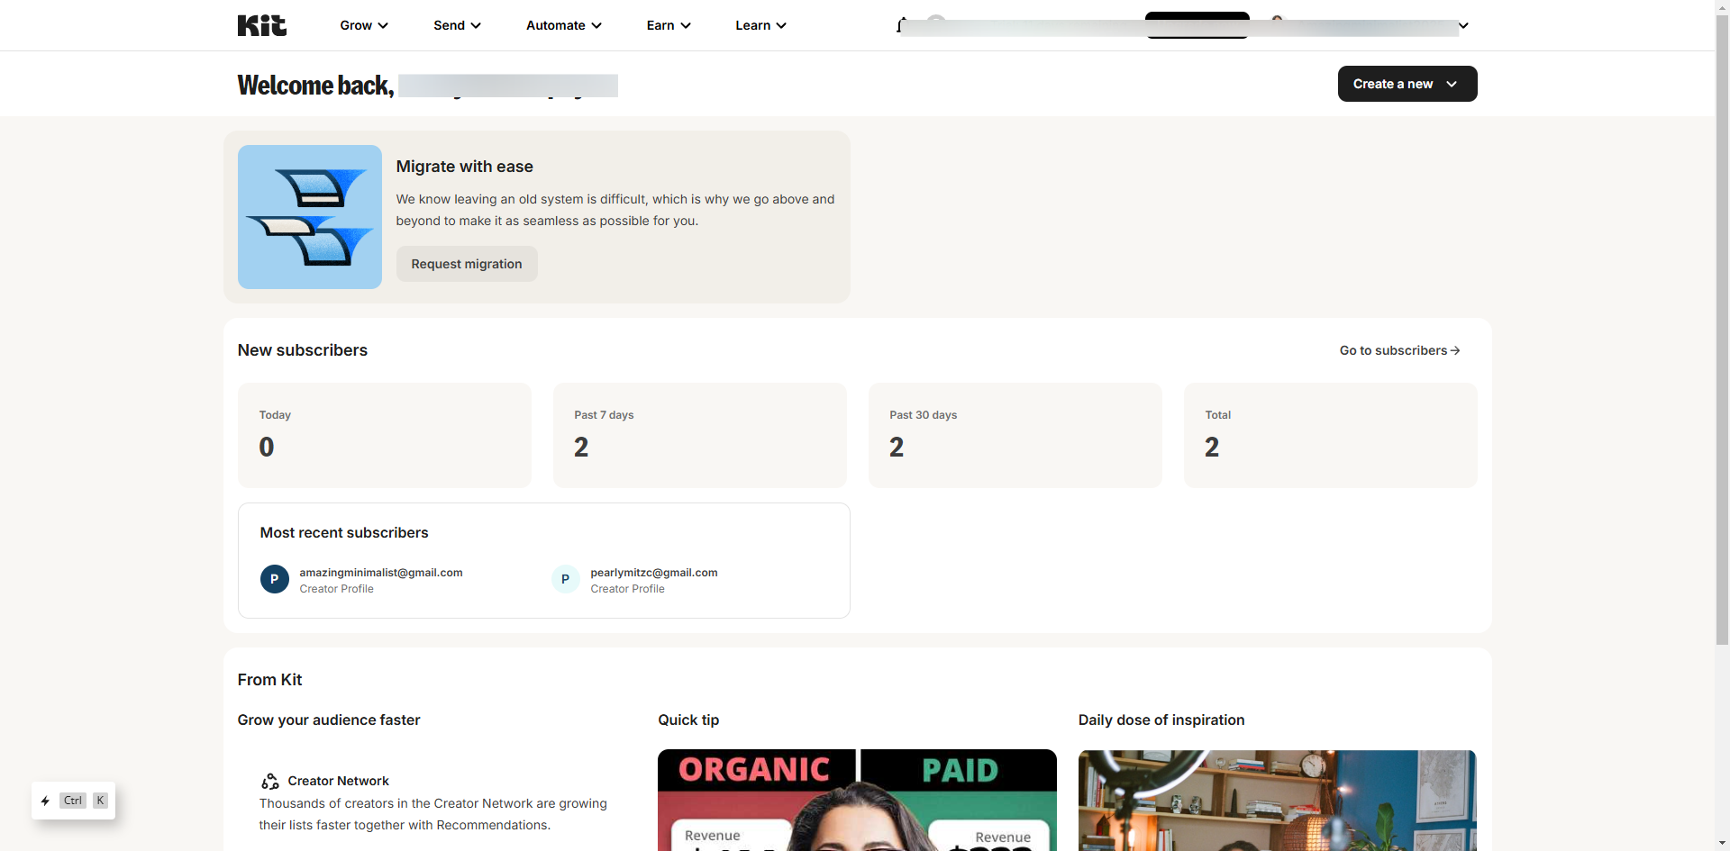
Task: Click the lightning bolt command palette icon
Action: click(45, 801)
